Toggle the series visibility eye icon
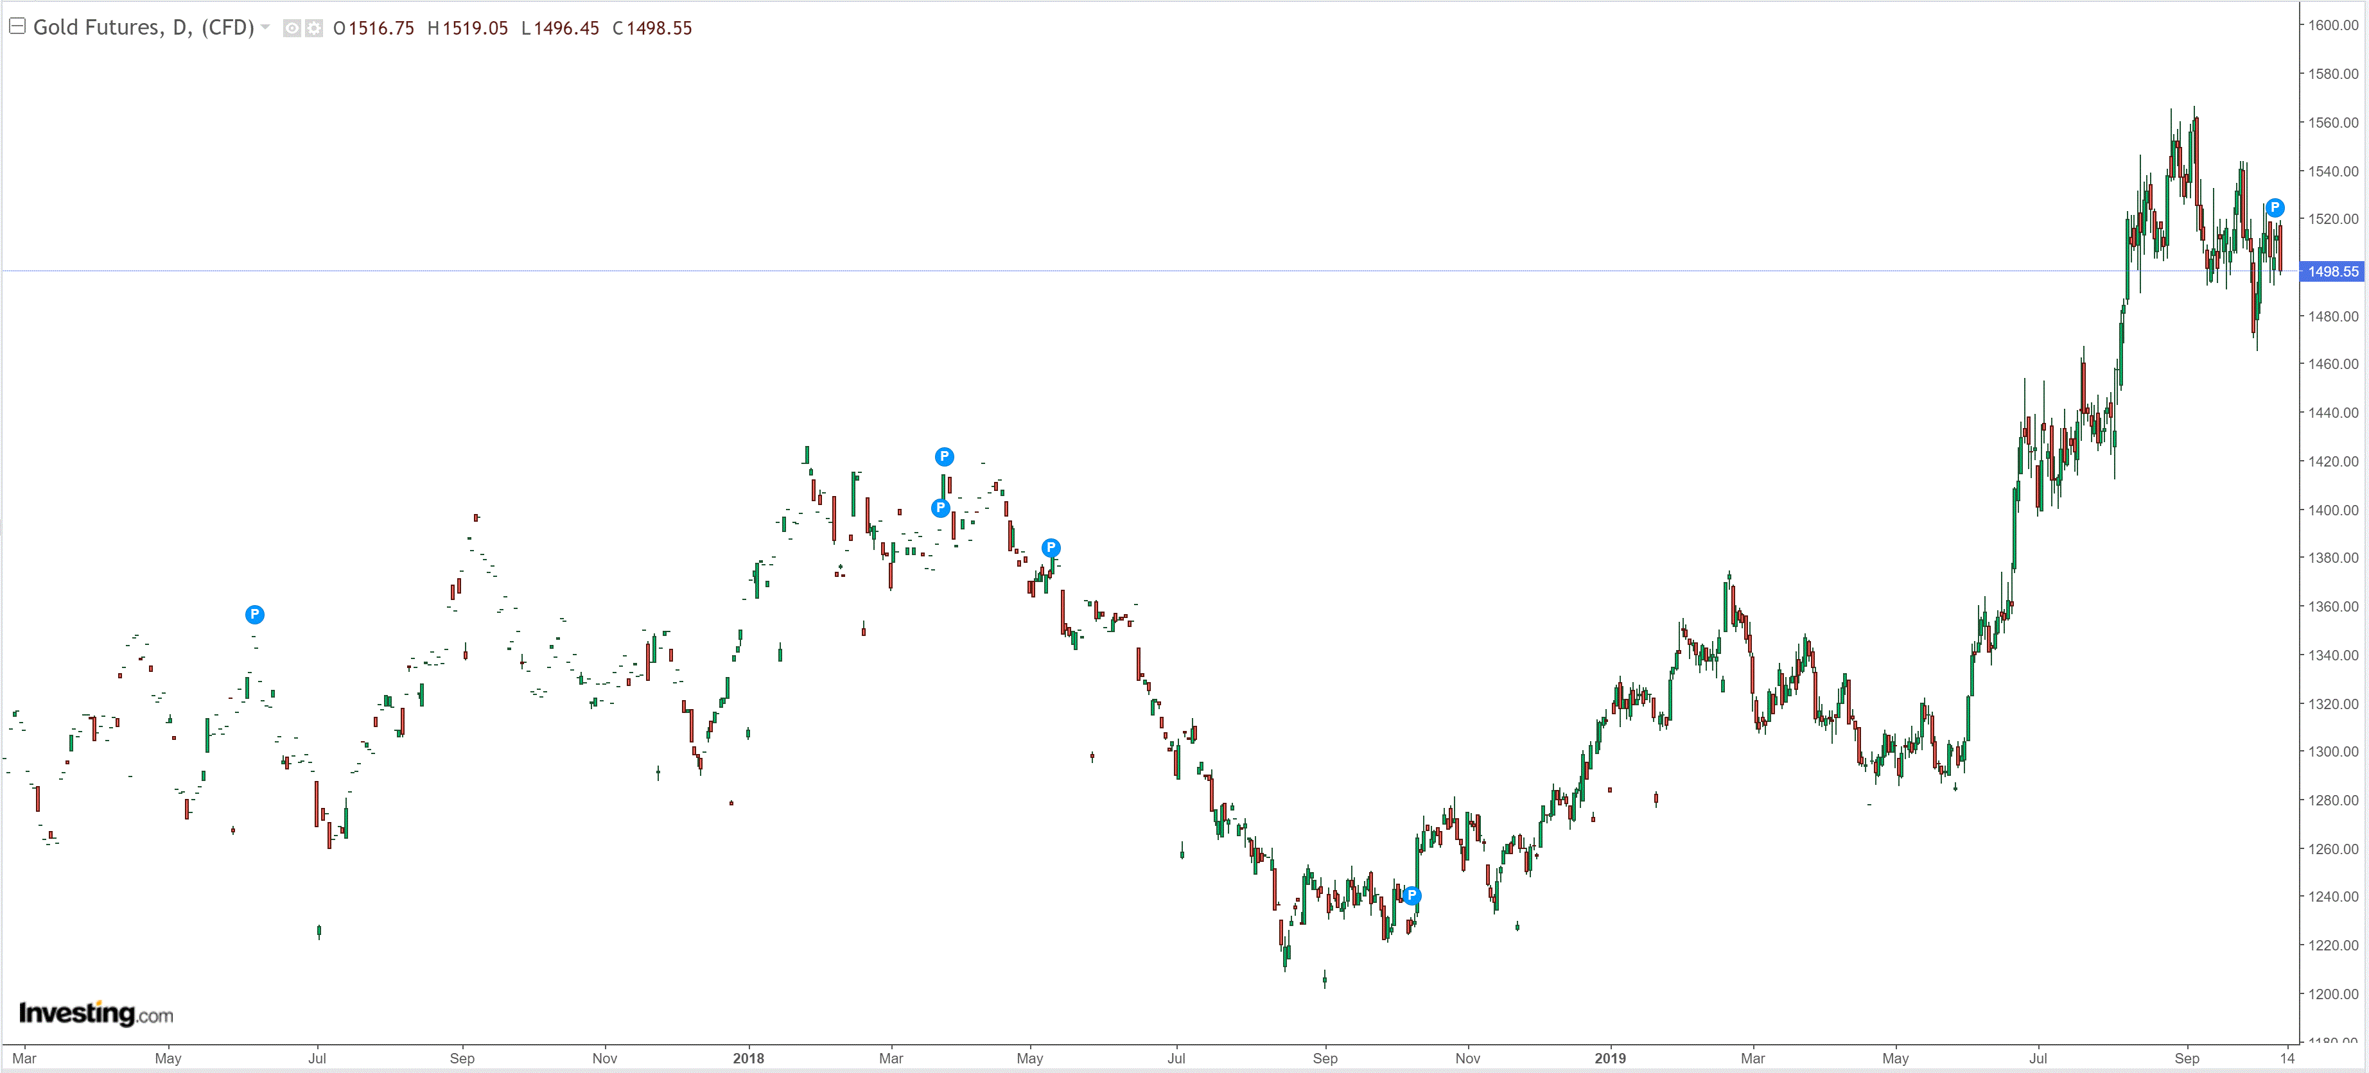Image resolution: width=2369 pixels, height=1073 pixels. tap(292, 28)
